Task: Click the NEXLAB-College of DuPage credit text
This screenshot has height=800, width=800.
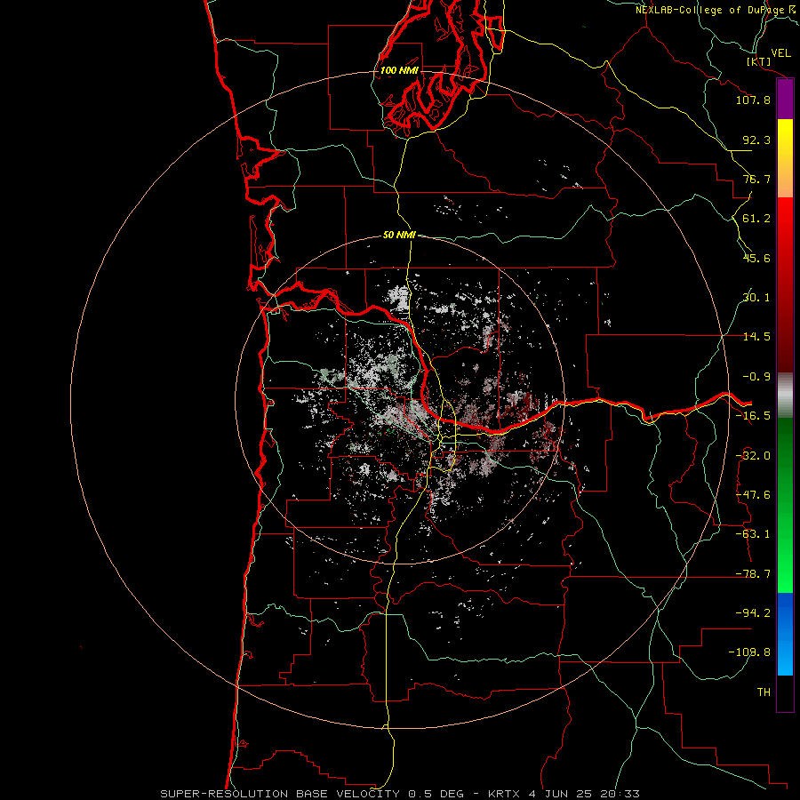Action: [709, 10]
